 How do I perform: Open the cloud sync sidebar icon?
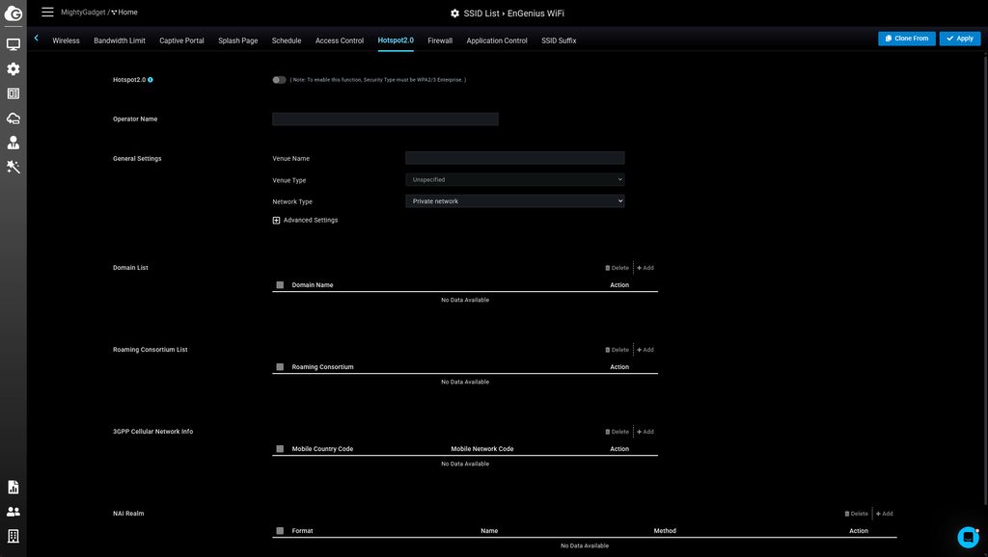pyautogui.click(x=14, y=118)
